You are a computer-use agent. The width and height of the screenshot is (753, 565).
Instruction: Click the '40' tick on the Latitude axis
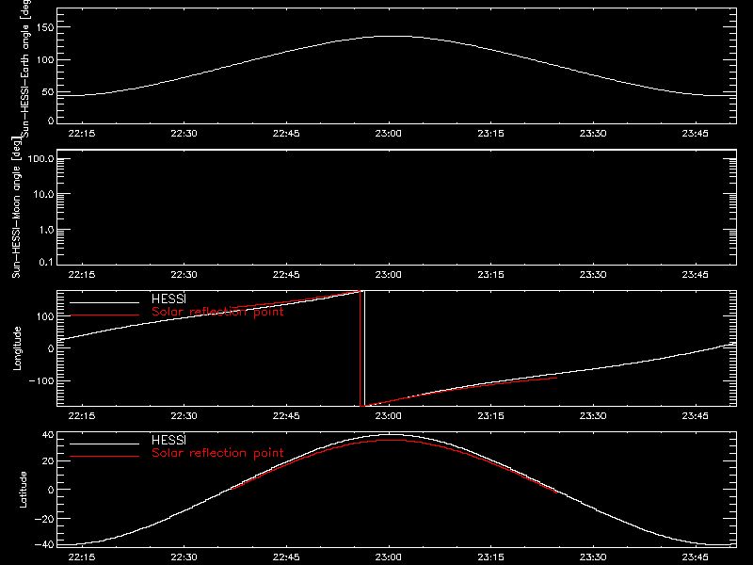coord(48,435)
